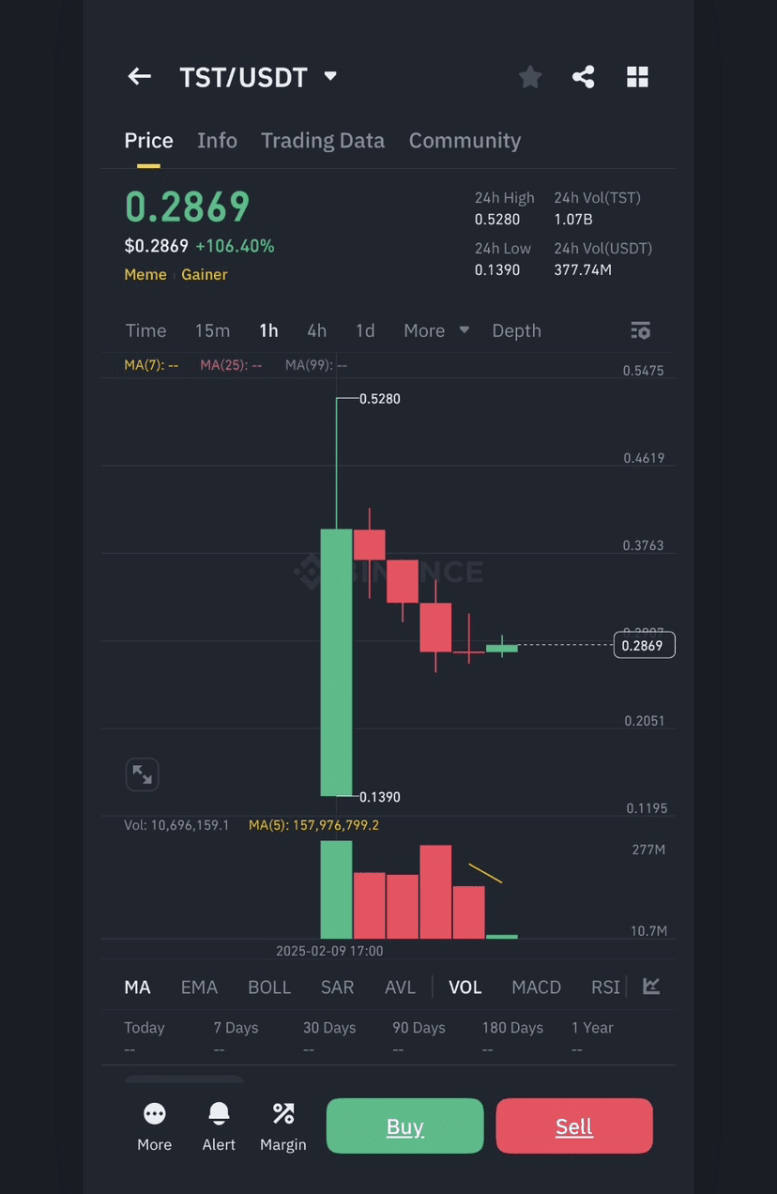777x1194 pixels.
Task: Expand the TST/USDT pair dropdown arrow
Action: click(x=330, y=76)
